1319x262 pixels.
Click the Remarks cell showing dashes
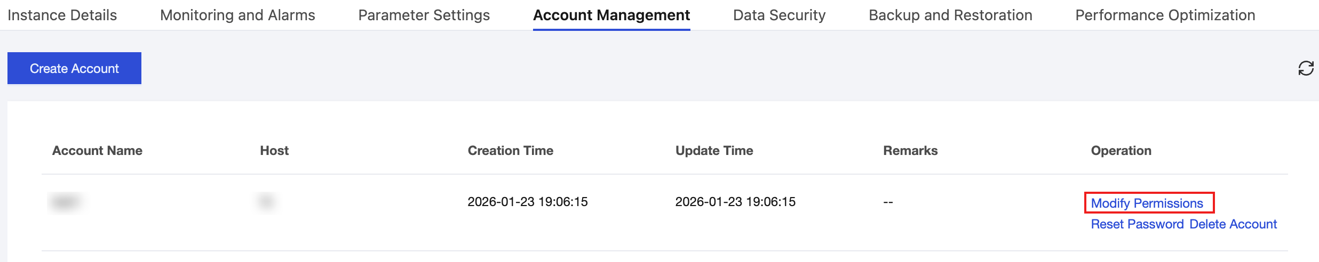(x=888, y=202)
